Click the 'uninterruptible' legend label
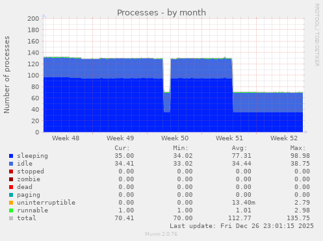 (x=46, y=203)
